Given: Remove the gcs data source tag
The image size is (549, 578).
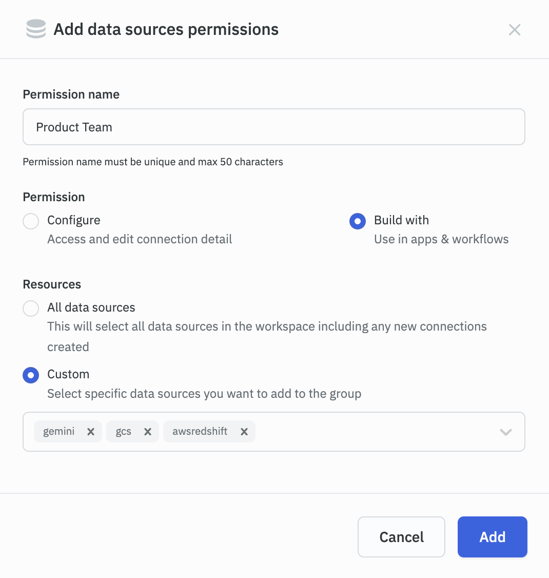Looking at the screenshot, I should (148, 431).
